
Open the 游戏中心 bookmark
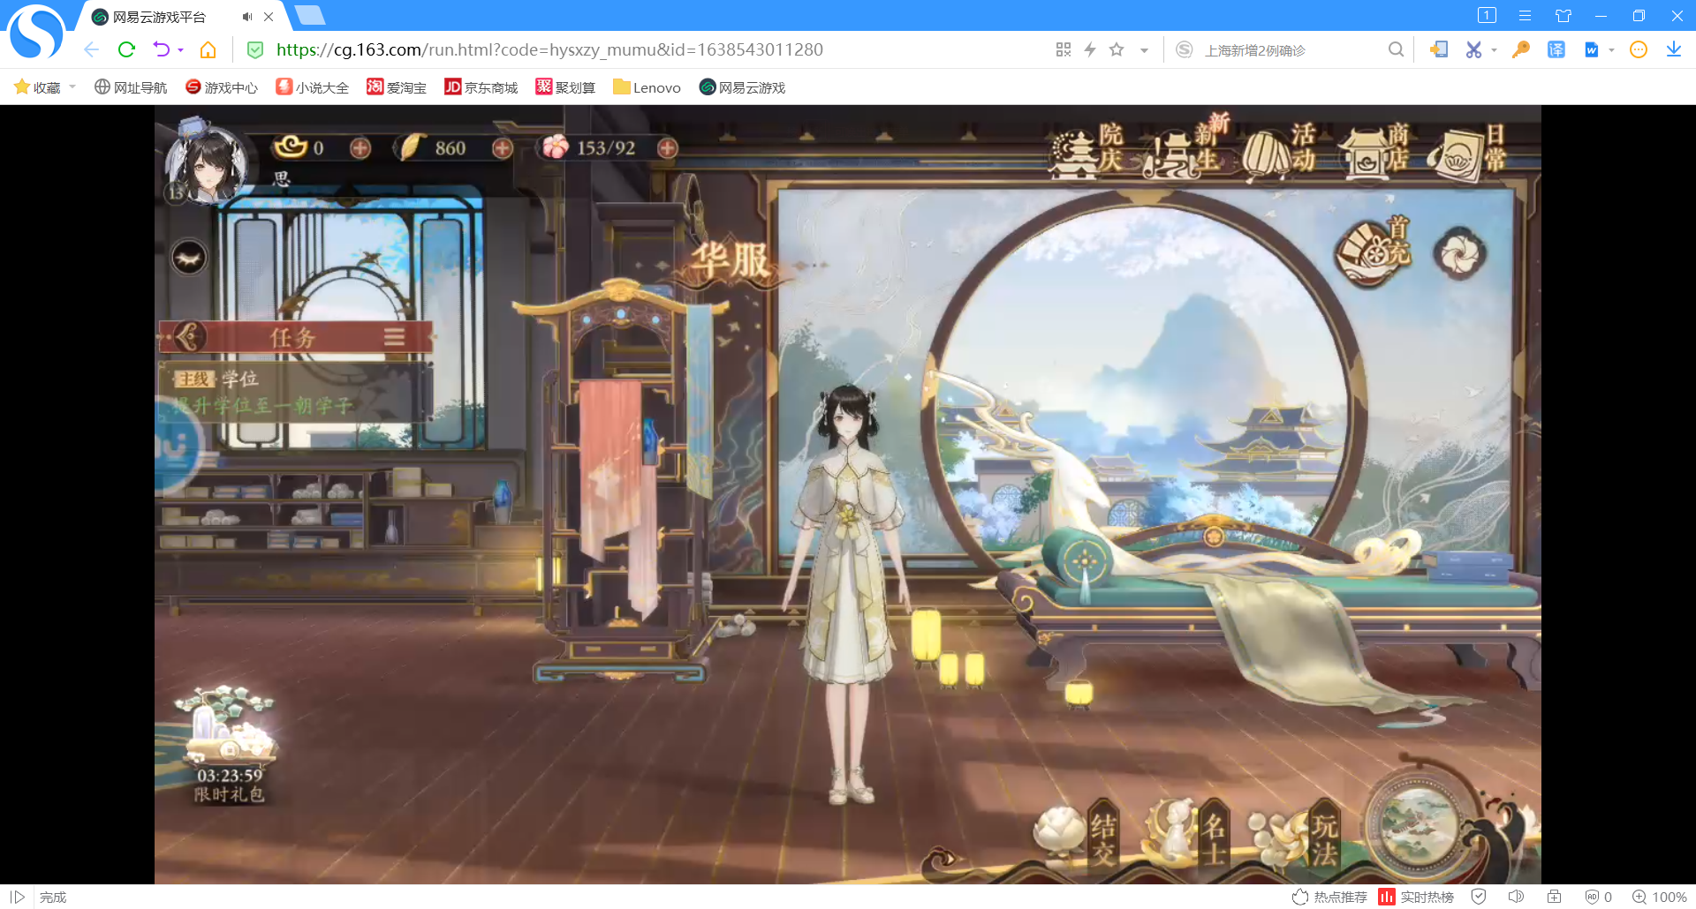click(222, 87)
